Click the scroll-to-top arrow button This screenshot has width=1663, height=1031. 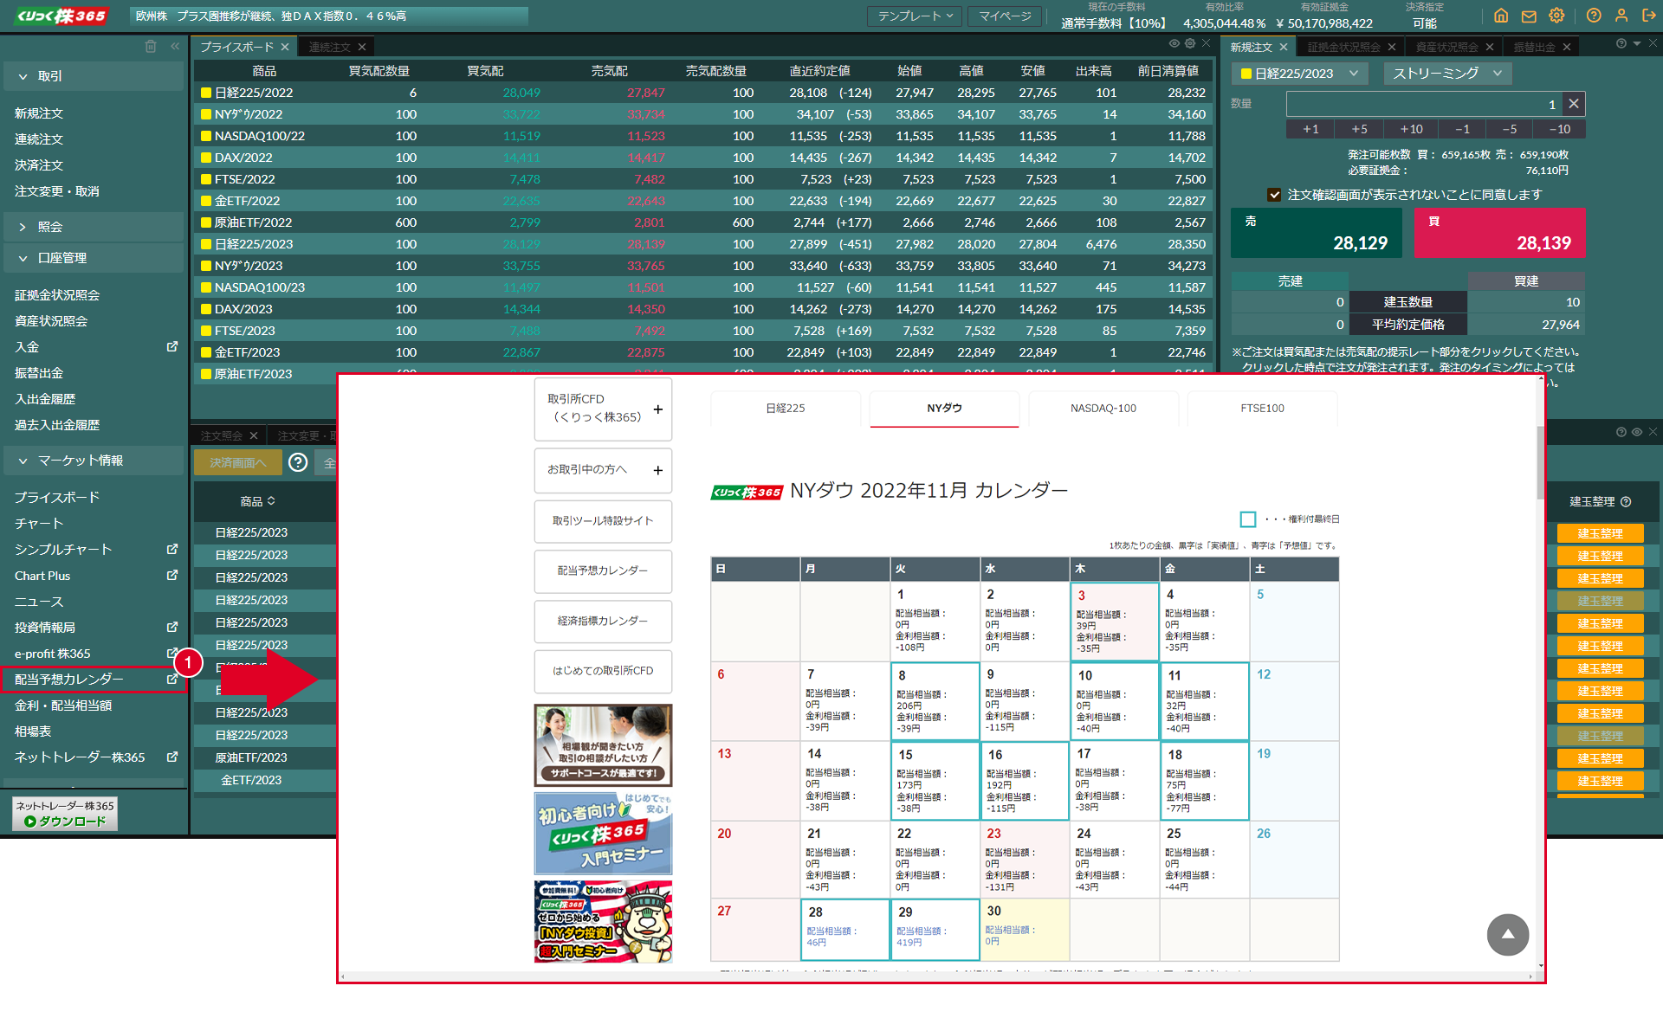[x=1508, y=934]
